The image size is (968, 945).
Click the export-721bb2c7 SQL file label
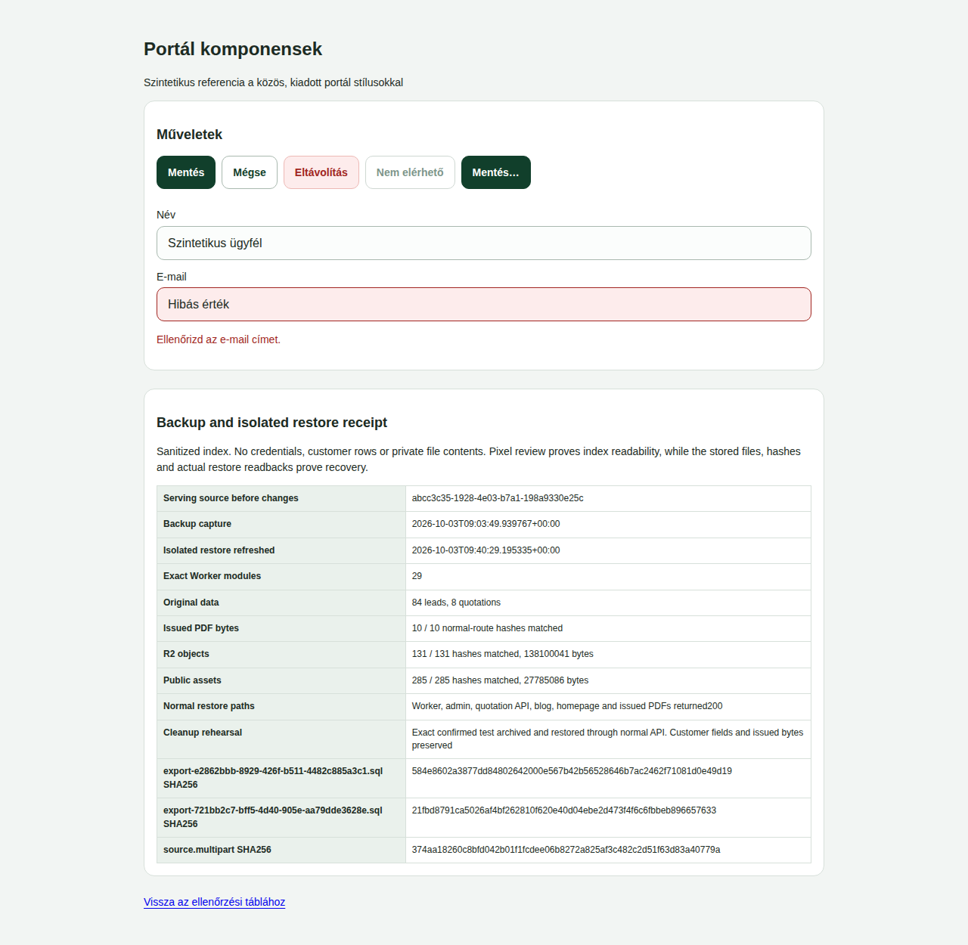click(x=273, y=817)
